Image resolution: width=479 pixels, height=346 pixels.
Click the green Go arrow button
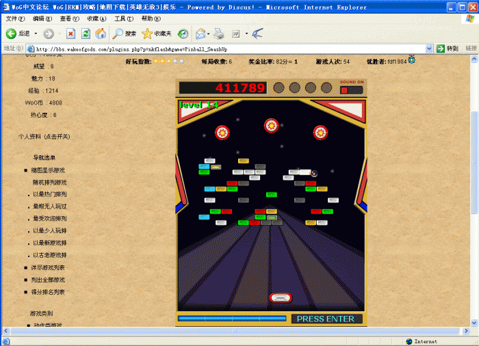click(x=440, y=49)
